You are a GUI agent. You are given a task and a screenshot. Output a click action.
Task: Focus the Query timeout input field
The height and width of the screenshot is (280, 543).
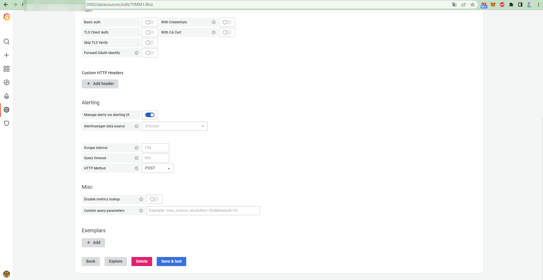[156, 158]
